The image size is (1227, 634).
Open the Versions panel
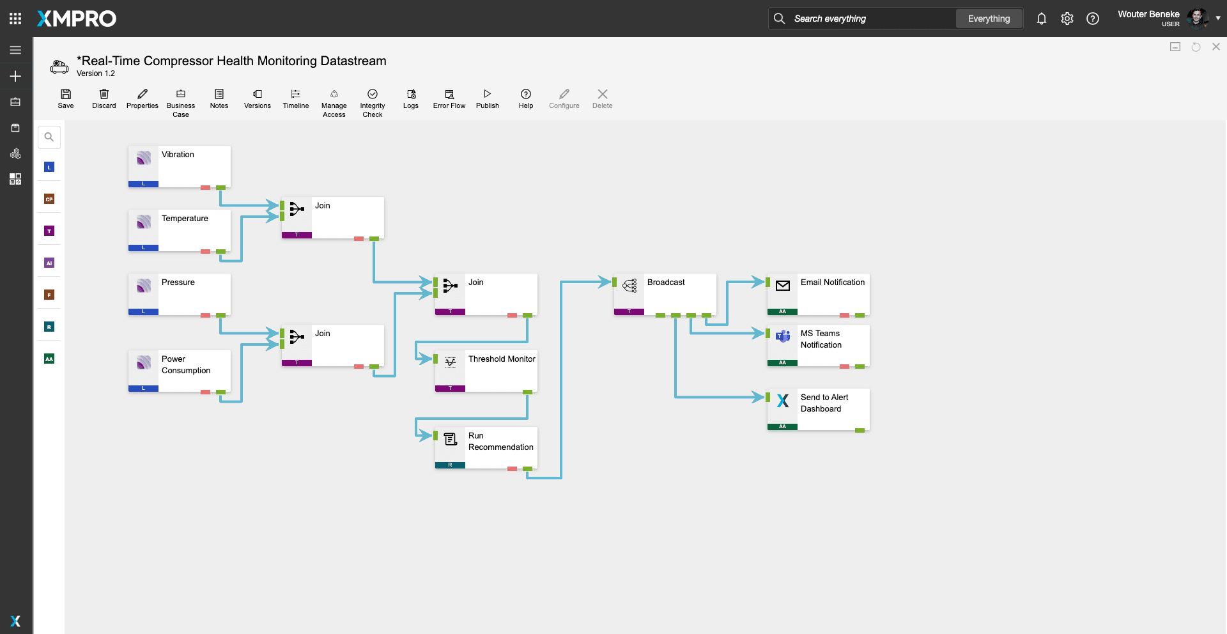(258, 98)
